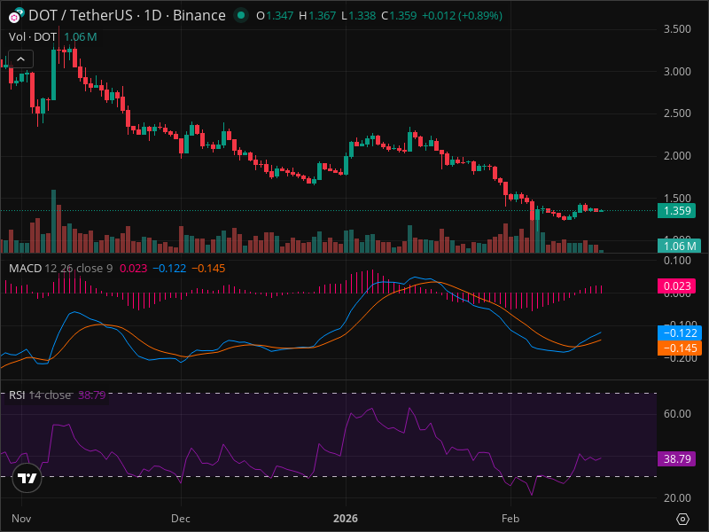Click the +0.012 (+0.89%) change text
The image size is (709, 532).
coord(462,16)
